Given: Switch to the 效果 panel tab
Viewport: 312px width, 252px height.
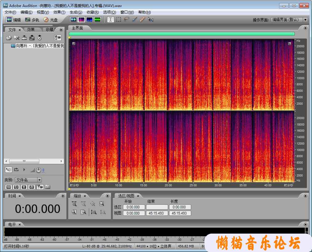Looking at the screenshot, I should click(31, 30).
